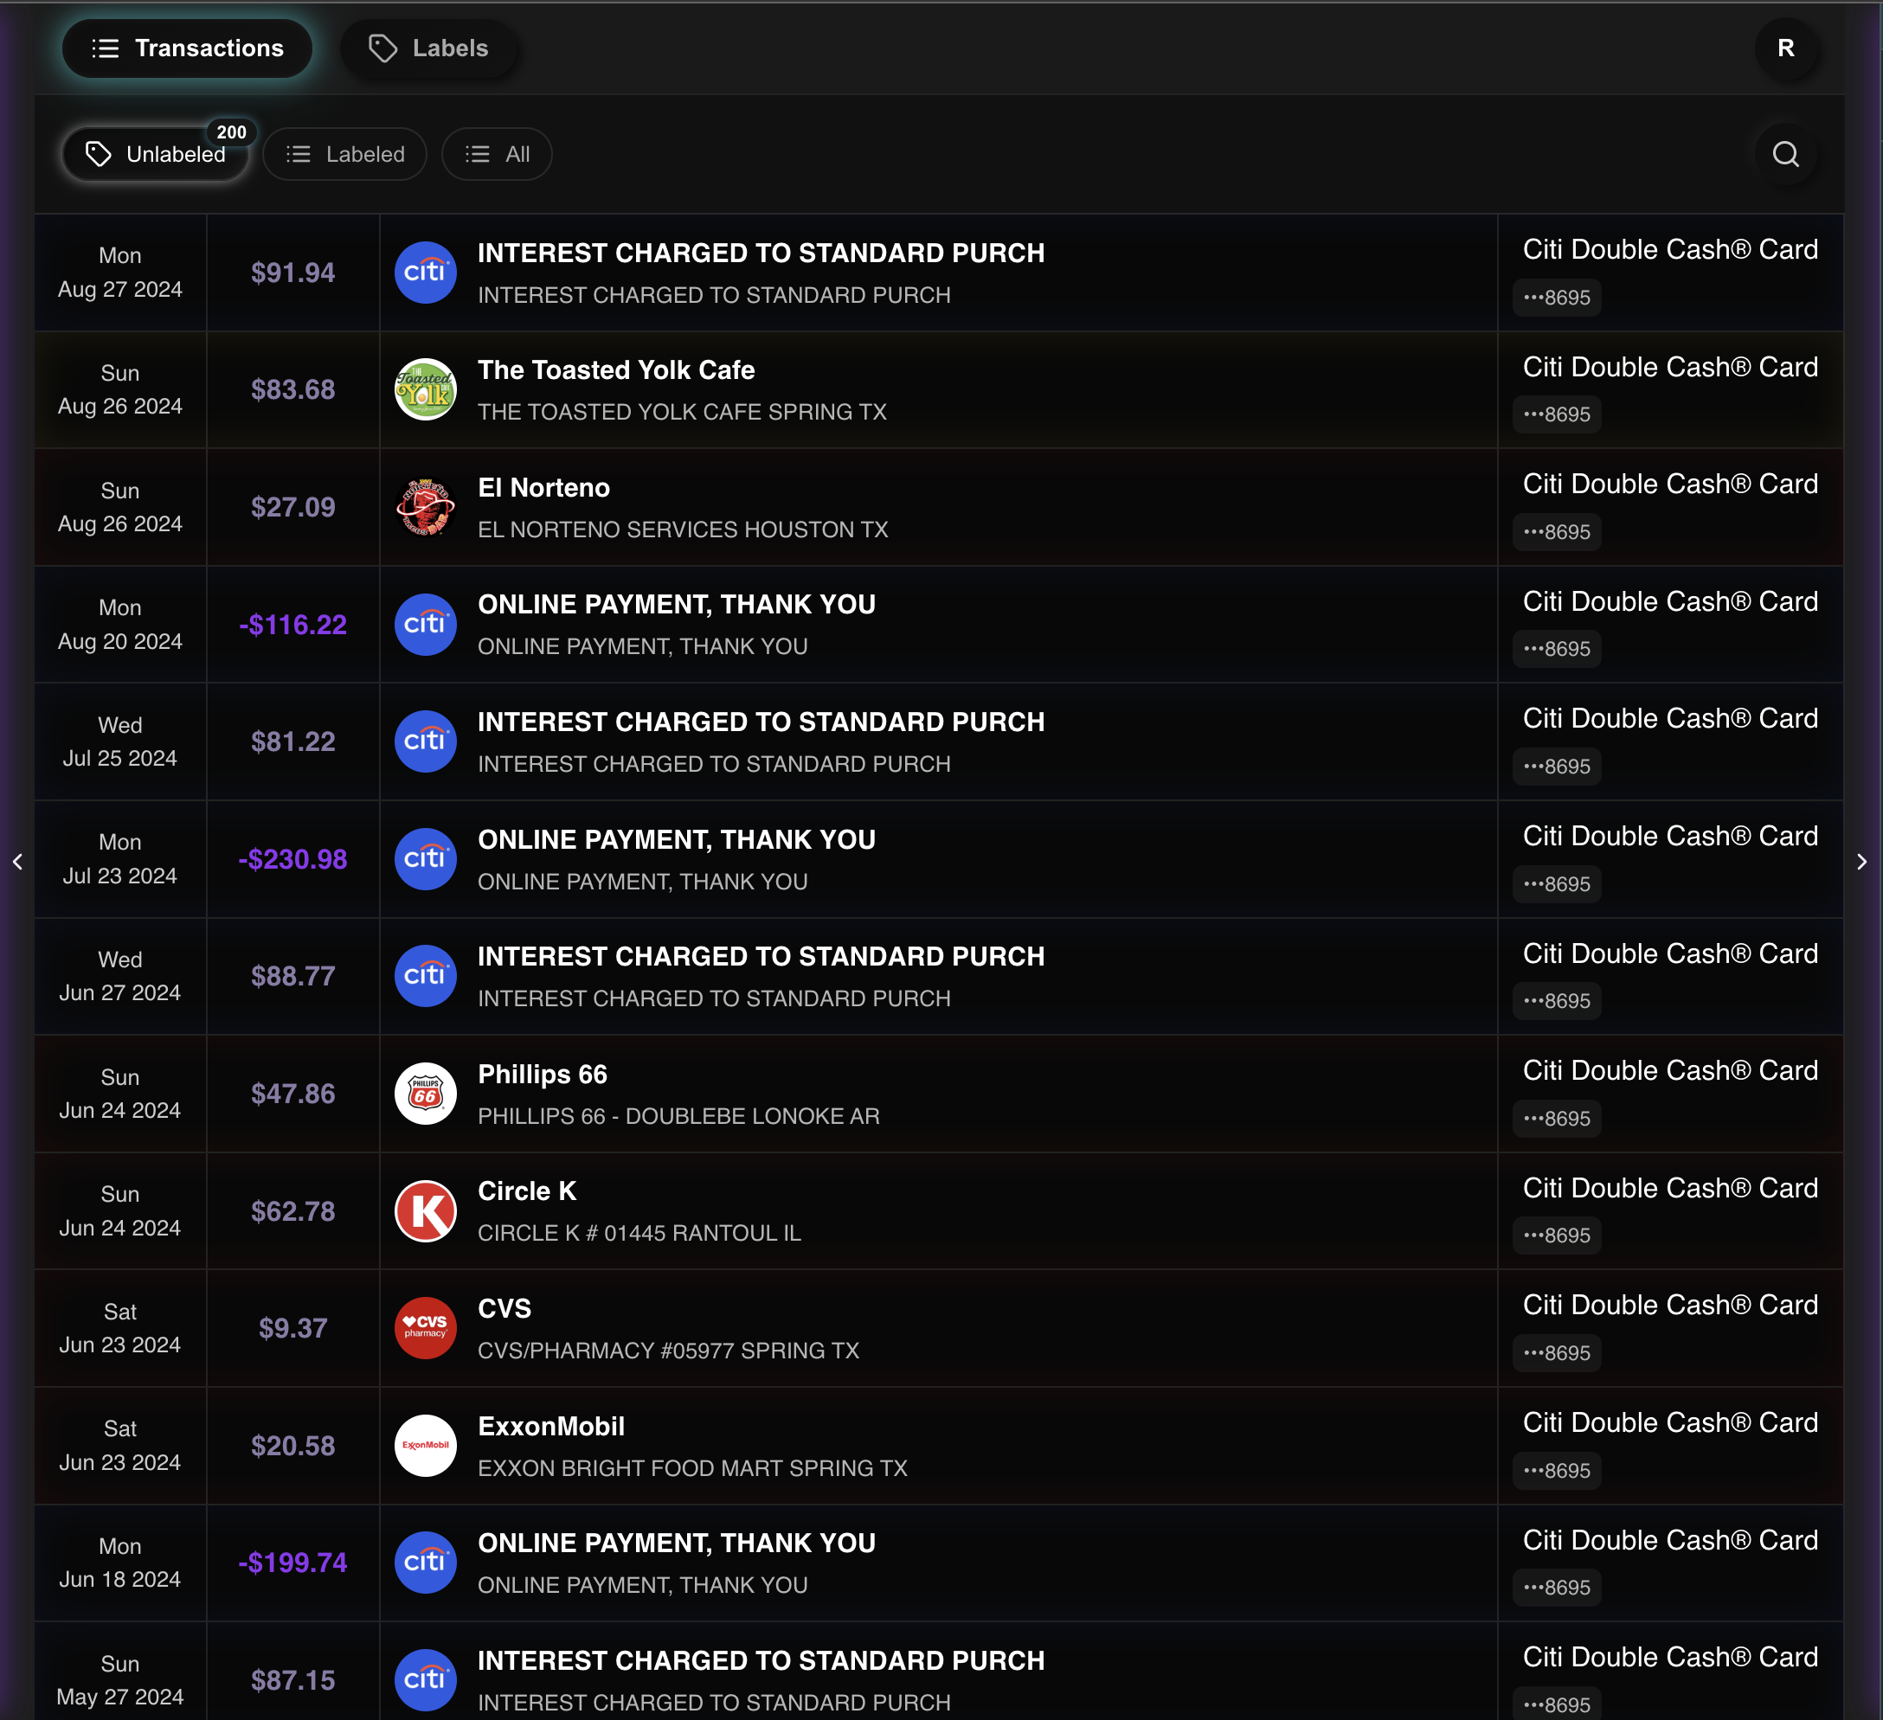
Task: Click the Citi logo on the interest charge row
Action: click(426, 272)
